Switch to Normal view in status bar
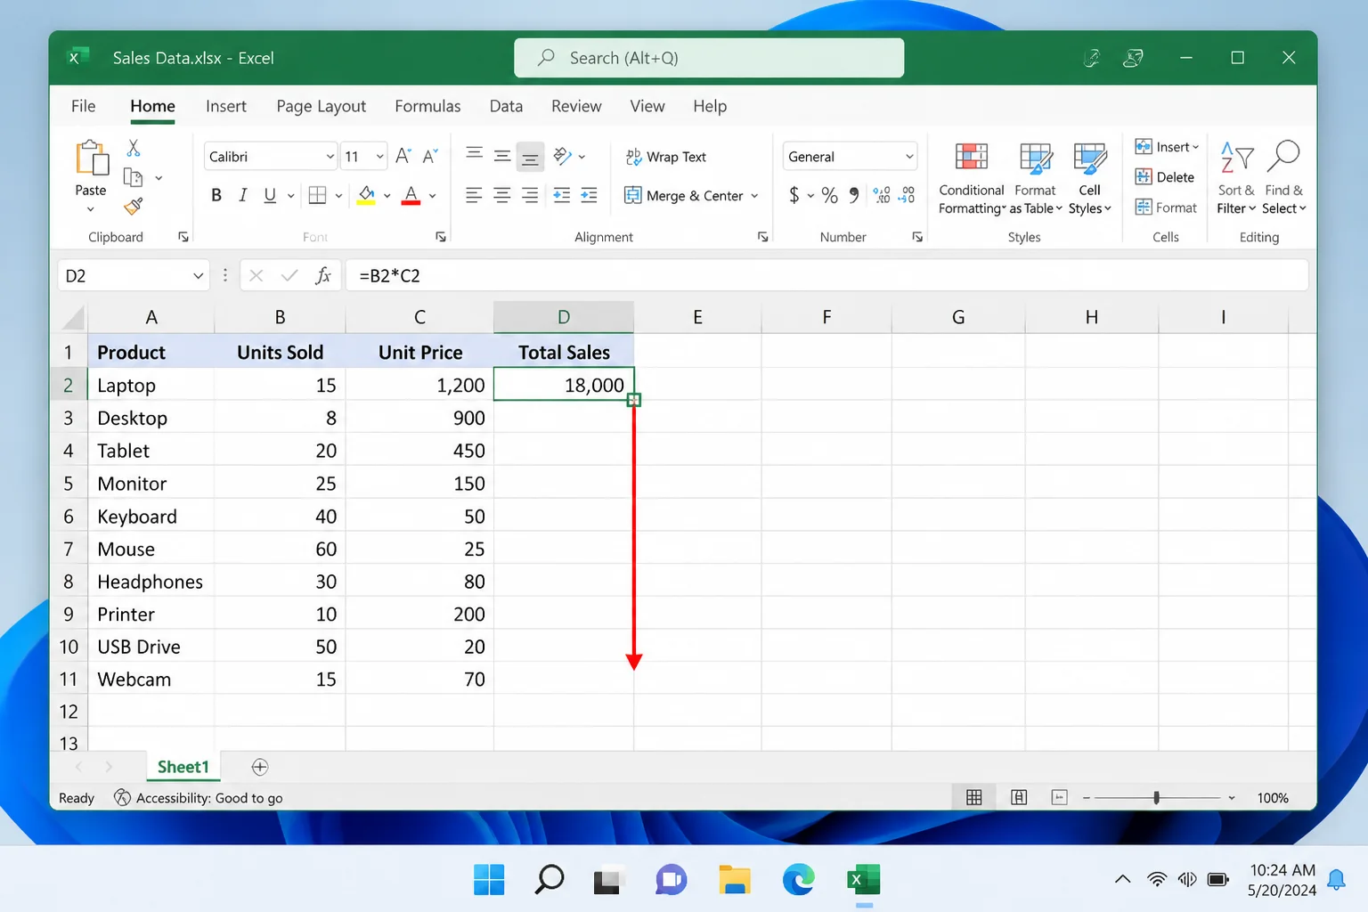The width and height of the screenshot is (1368, 912). (x=974, y=798)
